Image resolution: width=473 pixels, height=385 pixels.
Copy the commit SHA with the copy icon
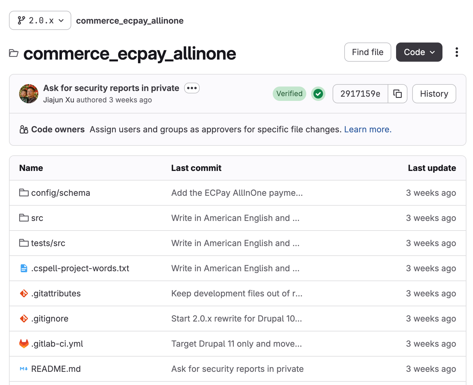point(398,94)
